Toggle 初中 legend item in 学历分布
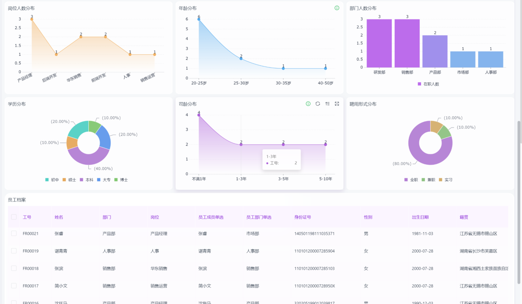Viewport: 522px width, 304px height. (52, 180)
